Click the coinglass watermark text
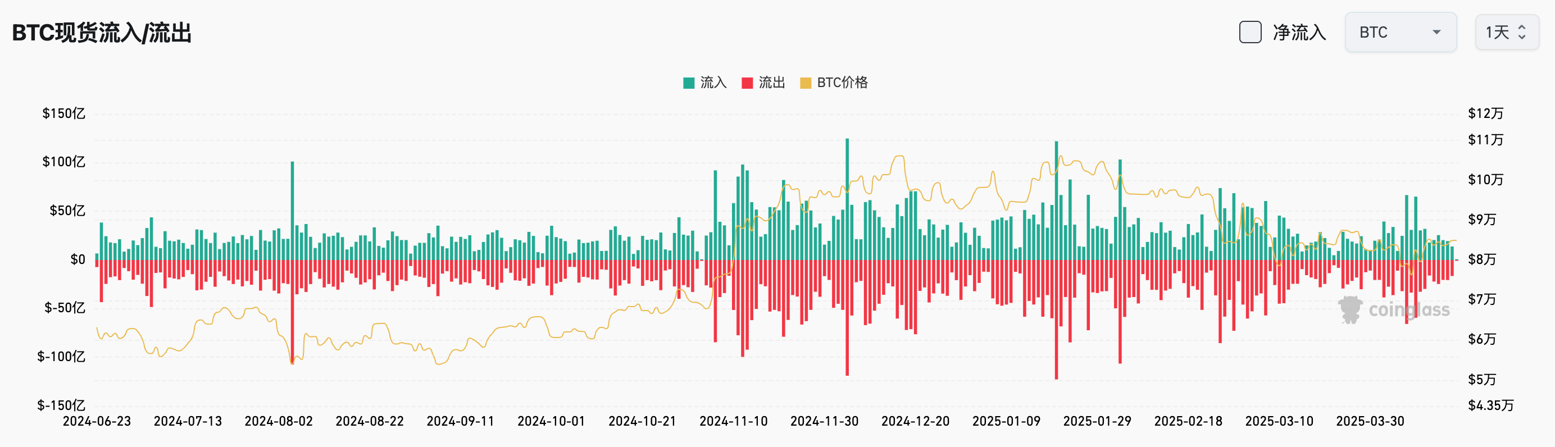 [1409, 309]
